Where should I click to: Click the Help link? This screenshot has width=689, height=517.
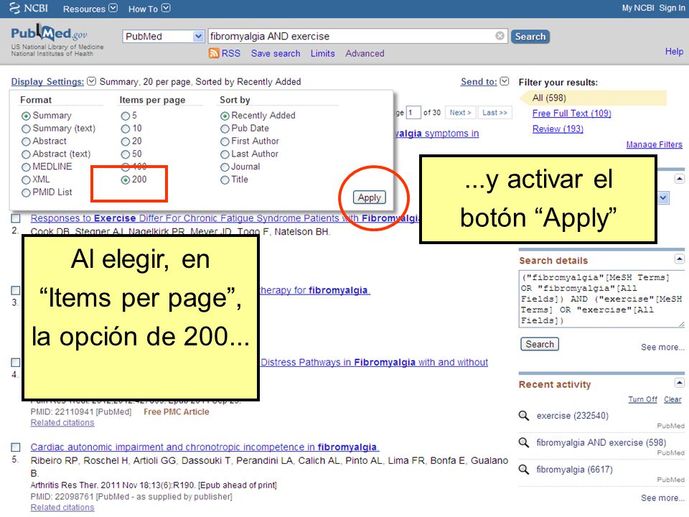(x=674, y=52)
